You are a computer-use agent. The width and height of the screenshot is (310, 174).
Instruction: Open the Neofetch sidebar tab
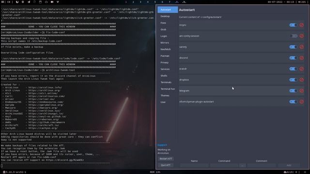pos(168,49)
